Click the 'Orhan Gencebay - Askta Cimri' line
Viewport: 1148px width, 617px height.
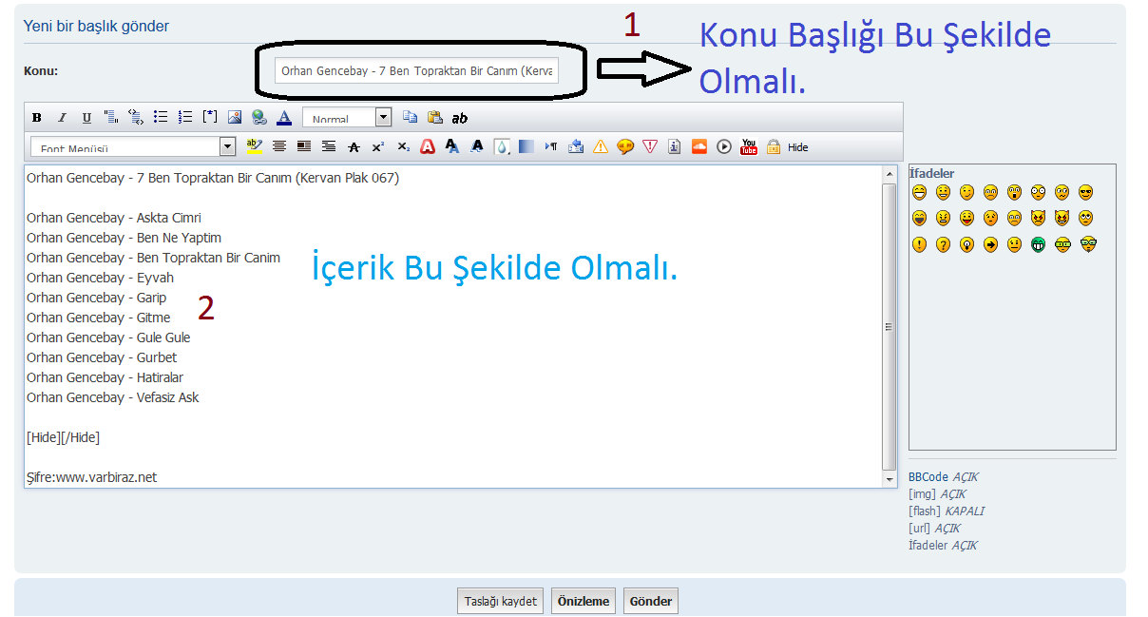(114, 218)
